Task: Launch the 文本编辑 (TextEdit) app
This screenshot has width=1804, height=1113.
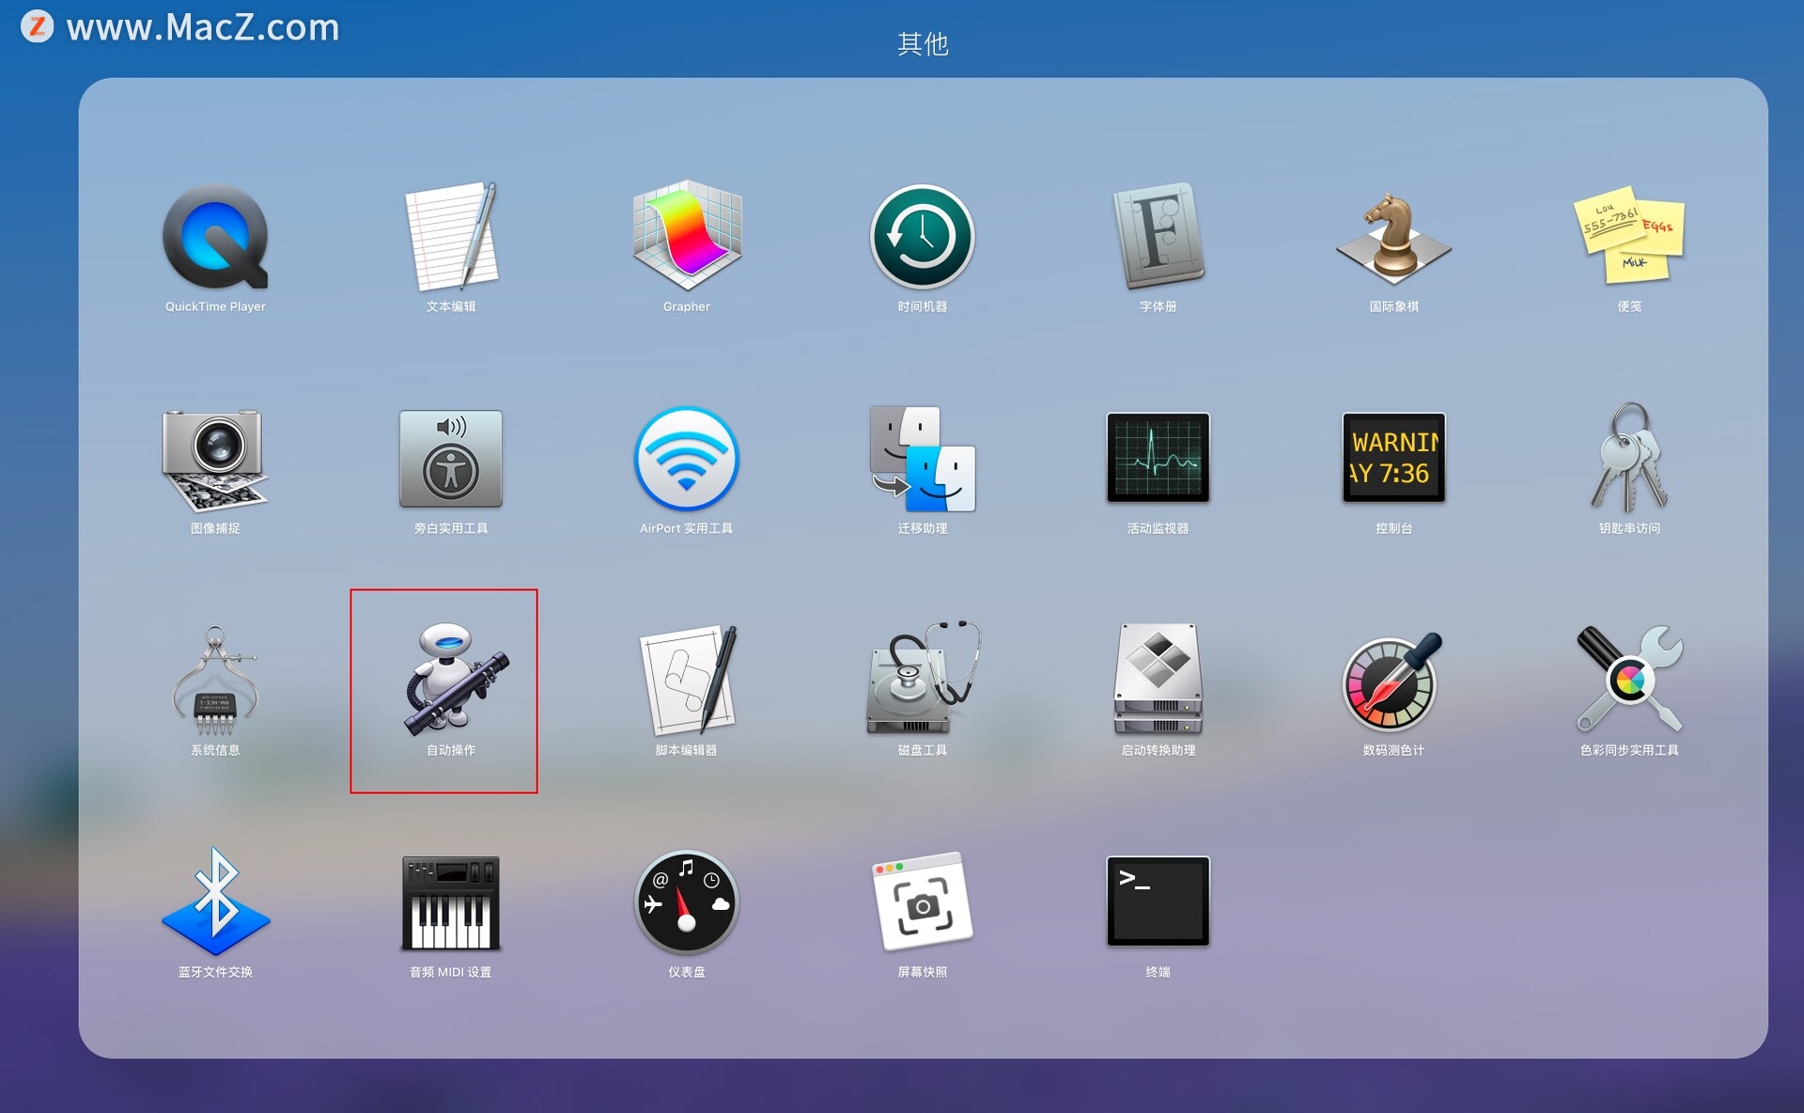Action: (451, 237)
